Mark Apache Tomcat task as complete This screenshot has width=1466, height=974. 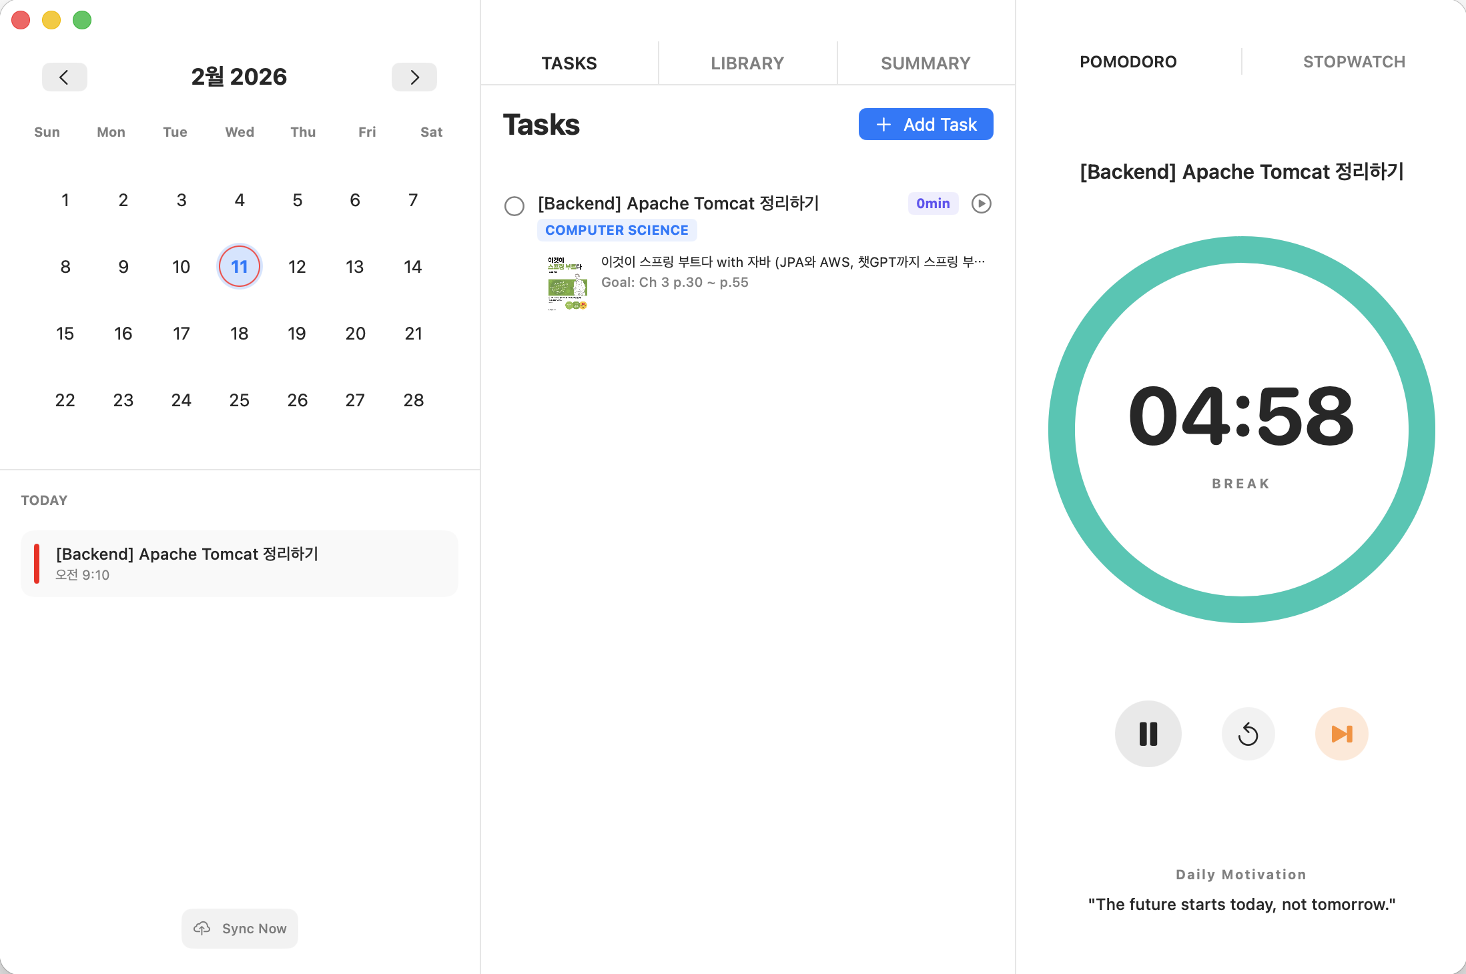point(514,206)
